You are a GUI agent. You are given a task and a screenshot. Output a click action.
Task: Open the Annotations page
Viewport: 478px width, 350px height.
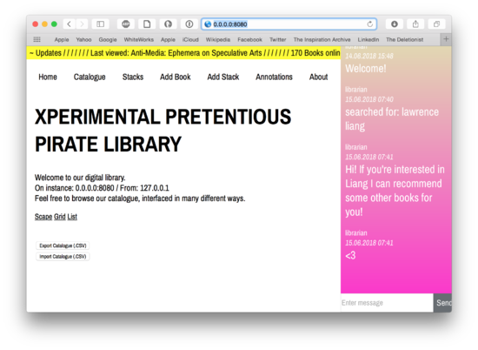274,77
